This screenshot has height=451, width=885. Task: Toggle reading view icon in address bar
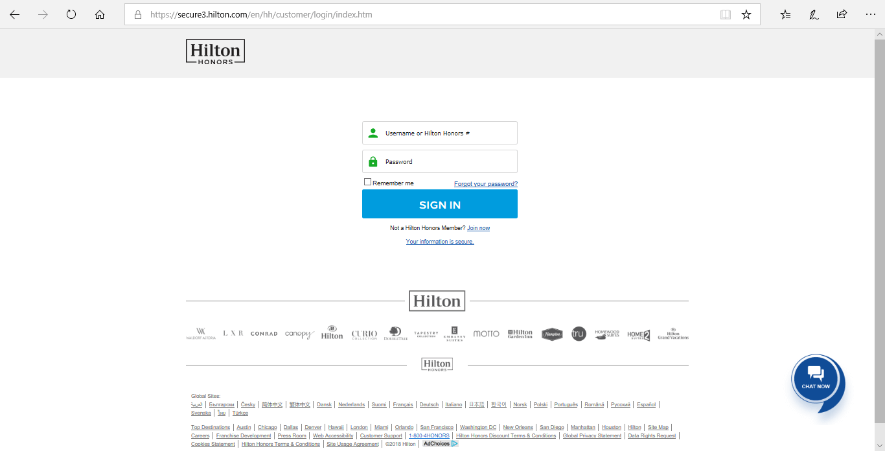pyautogui.click(x=726, y=14)
